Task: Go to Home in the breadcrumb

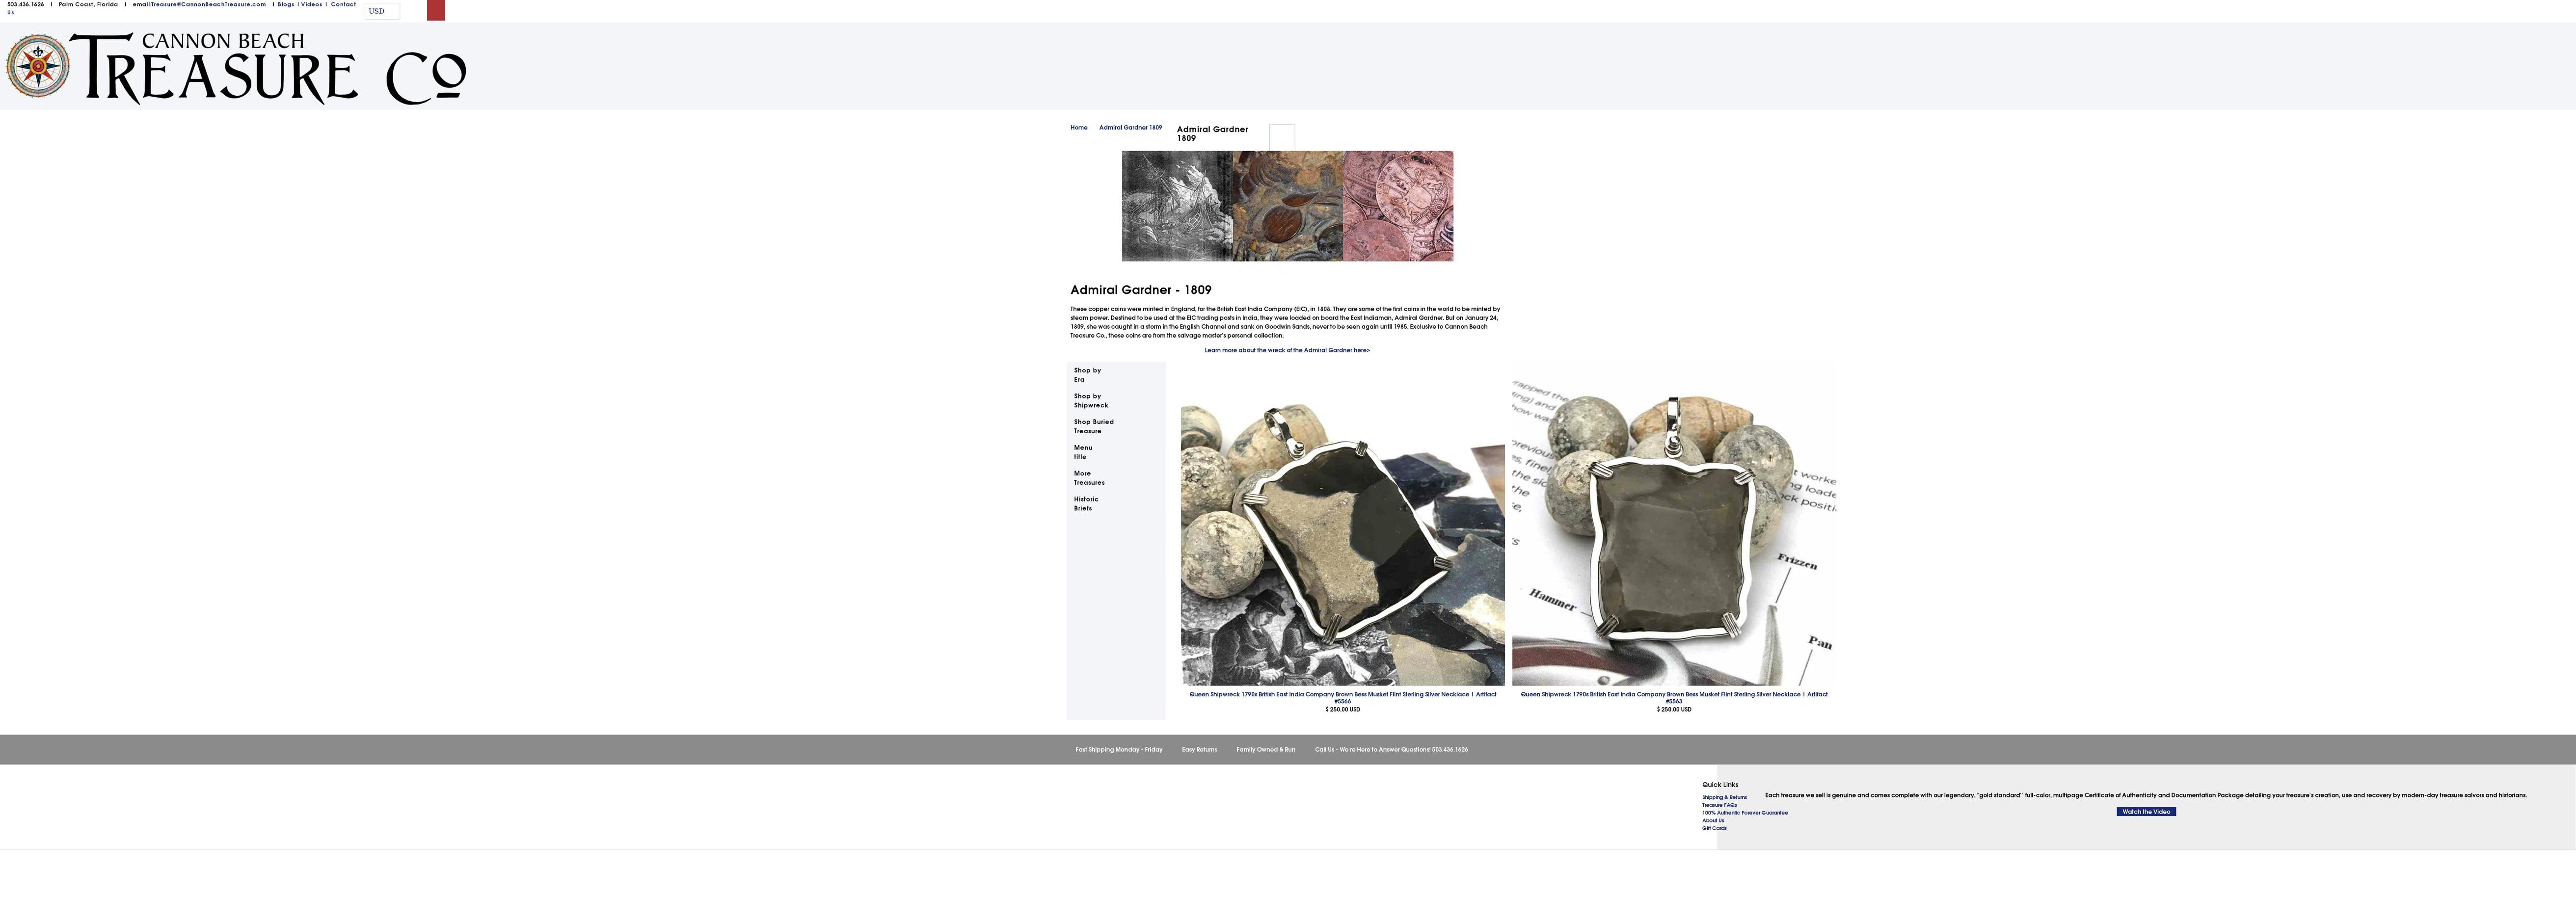Action: click(1078, 128)
